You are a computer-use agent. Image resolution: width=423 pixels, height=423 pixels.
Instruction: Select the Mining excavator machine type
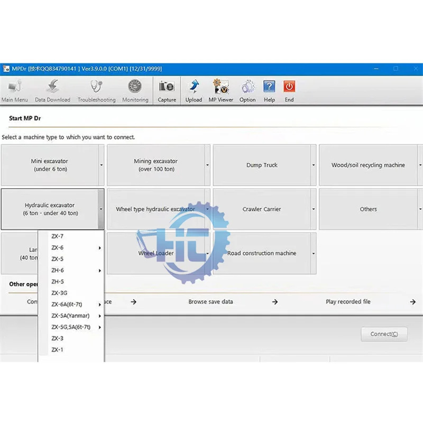pyautogui.click(x=155, y=165)
